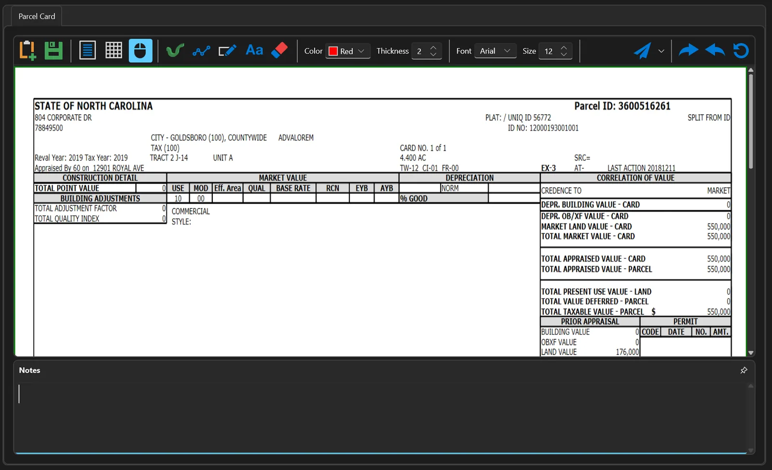Image resolution: width=772 pixels, height=470 pixels.
Task: Click the PERMIT header
Action: 685,322
